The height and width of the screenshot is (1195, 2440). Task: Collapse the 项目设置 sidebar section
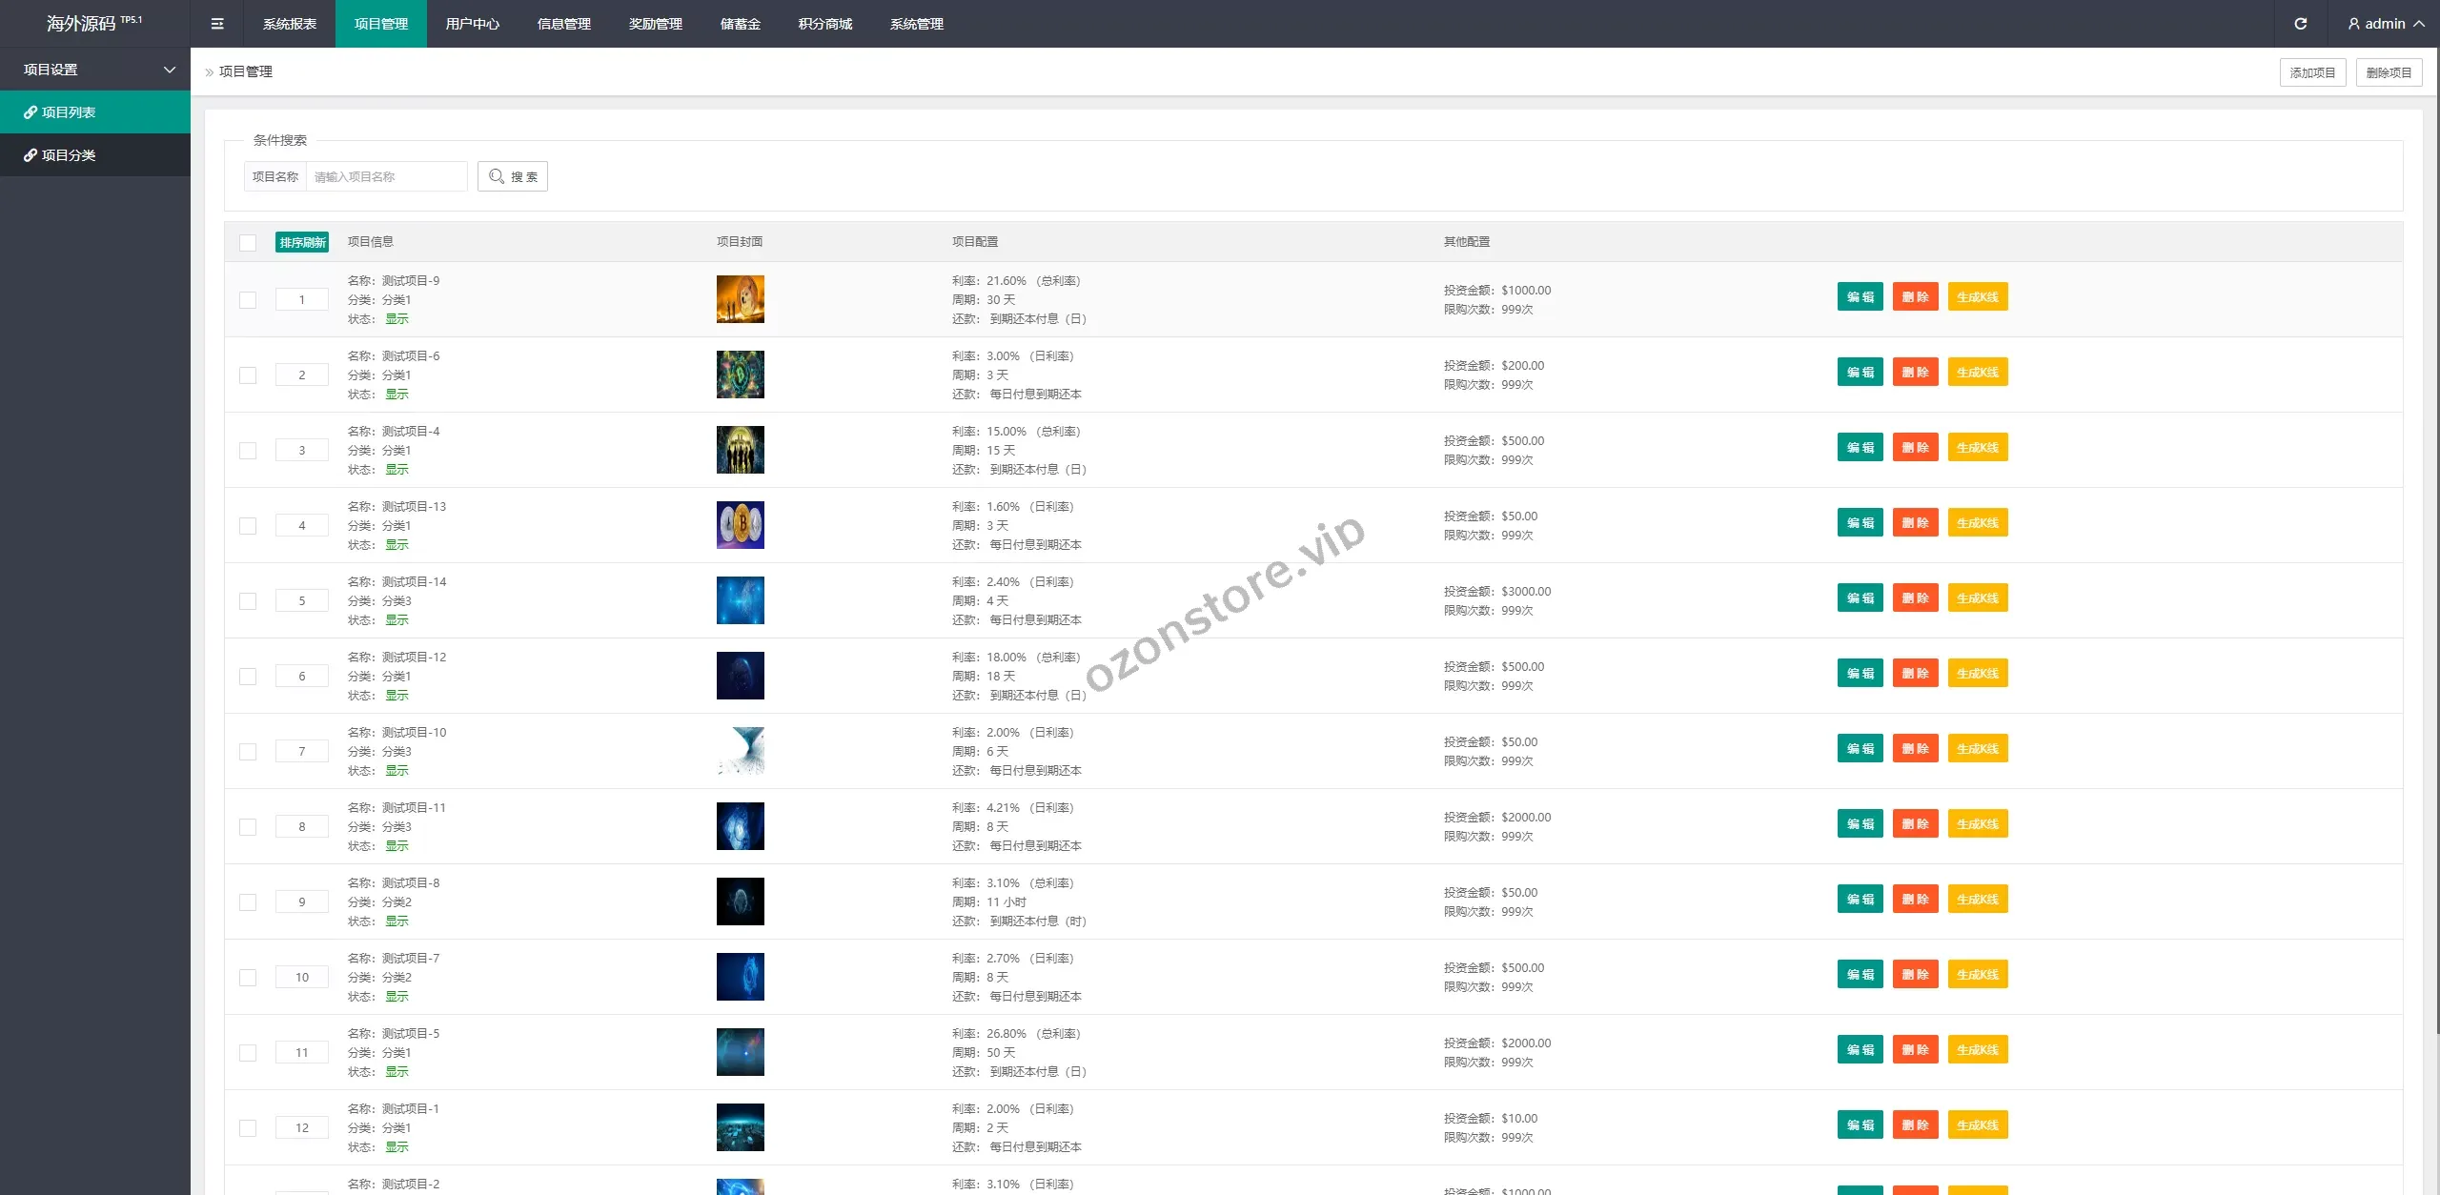click(x=170, y=70)
